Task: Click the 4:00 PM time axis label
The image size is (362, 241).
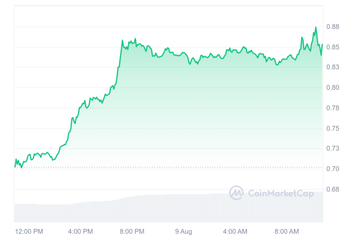Action: (80, 231)
